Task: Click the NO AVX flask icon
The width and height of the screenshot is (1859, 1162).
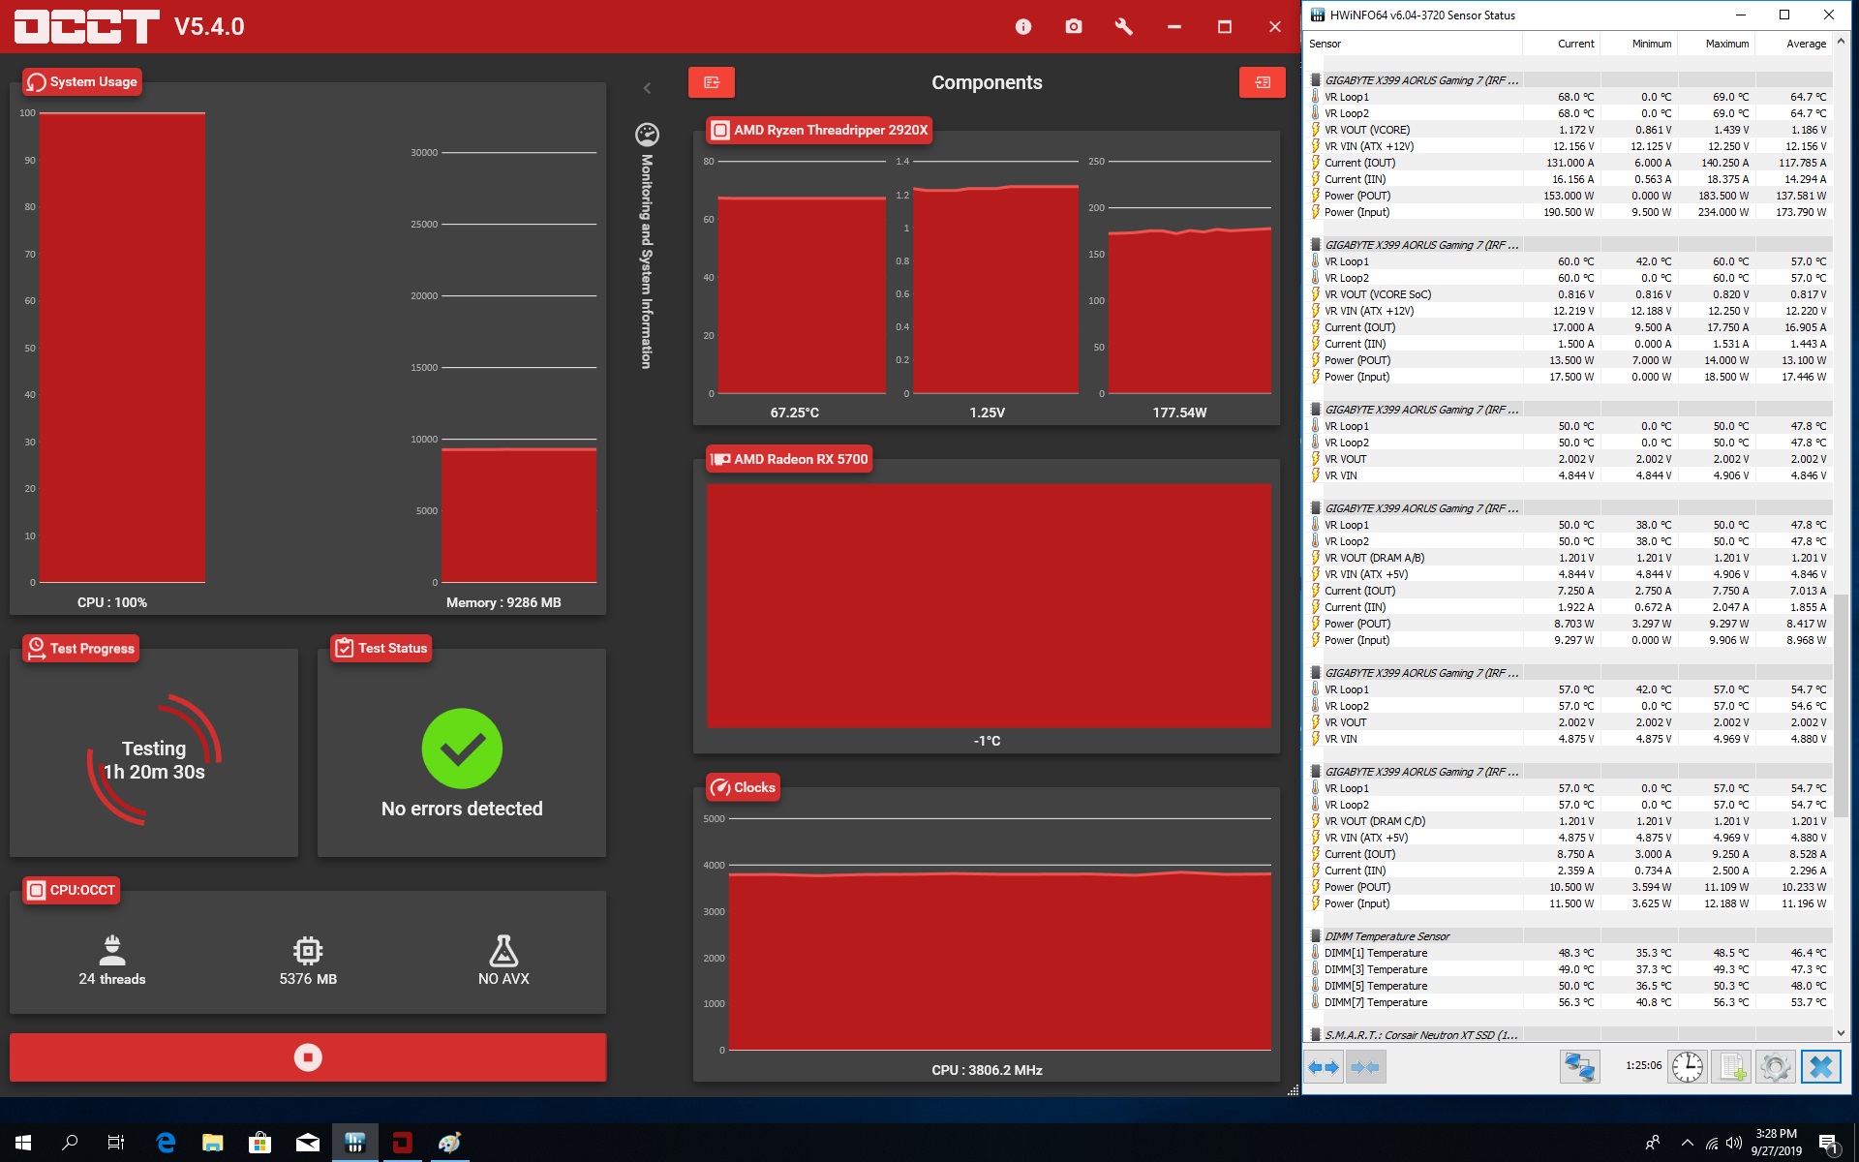Action: pos(503,950)
